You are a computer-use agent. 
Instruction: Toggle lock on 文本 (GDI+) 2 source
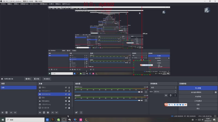[x=69, y=91]
